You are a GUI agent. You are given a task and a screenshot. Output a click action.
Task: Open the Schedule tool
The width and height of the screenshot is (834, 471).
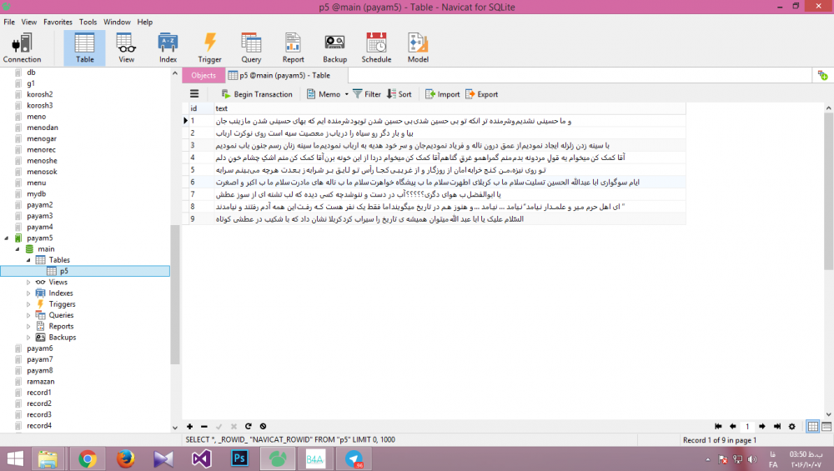pyautogui.click(x=376, y=48)
